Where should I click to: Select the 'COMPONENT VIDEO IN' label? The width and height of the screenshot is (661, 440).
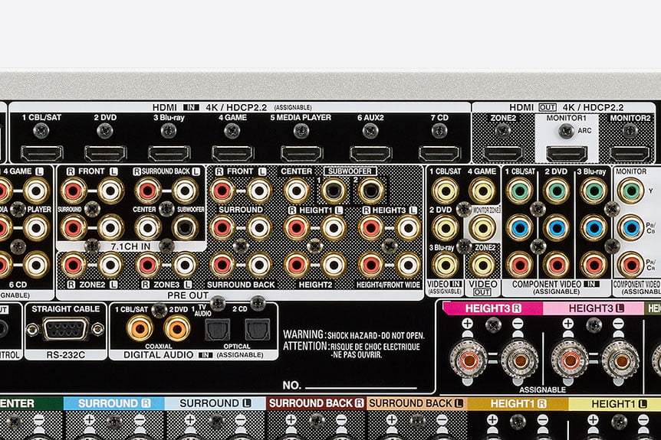(556, 285)
